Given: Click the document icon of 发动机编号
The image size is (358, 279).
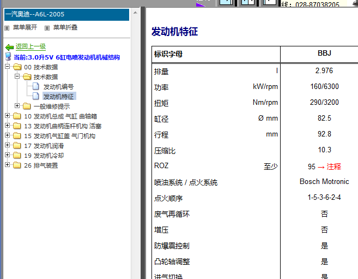Looking at the screenshot, I should 36,86.
